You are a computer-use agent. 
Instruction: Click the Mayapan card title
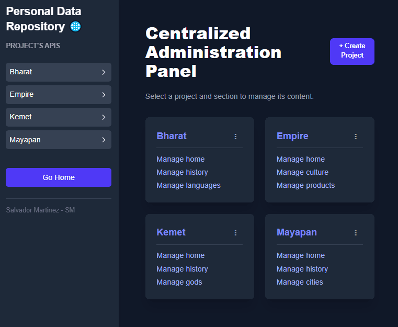coord(297,232)
